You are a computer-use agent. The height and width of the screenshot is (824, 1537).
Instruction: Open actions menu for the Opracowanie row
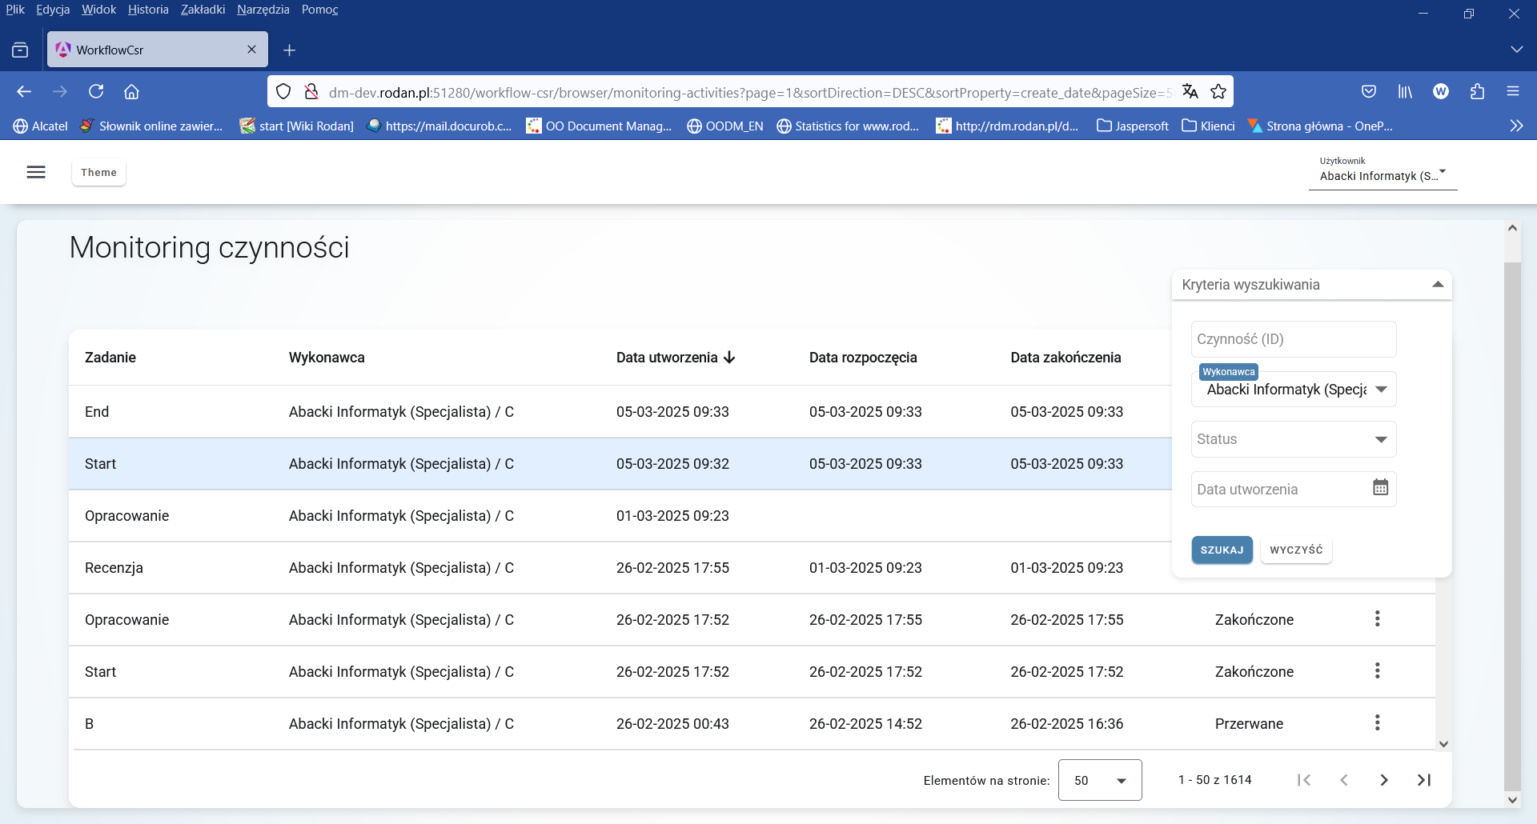click(1377, 618)
